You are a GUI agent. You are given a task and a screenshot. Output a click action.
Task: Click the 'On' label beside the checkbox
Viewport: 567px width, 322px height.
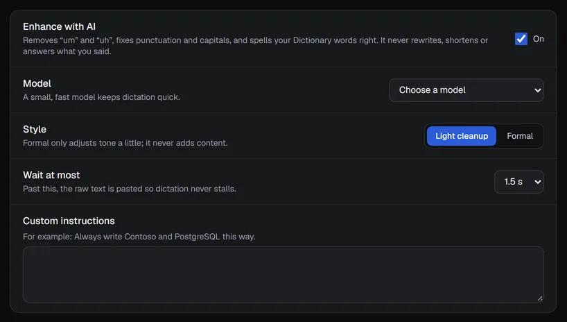538,39
